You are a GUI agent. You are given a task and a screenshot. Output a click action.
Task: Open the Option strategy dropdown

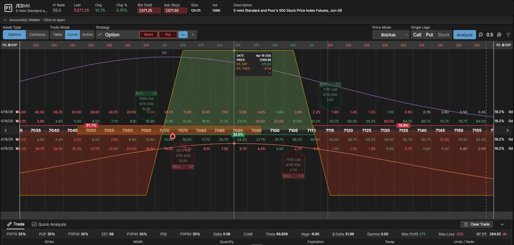click(116, 35)
